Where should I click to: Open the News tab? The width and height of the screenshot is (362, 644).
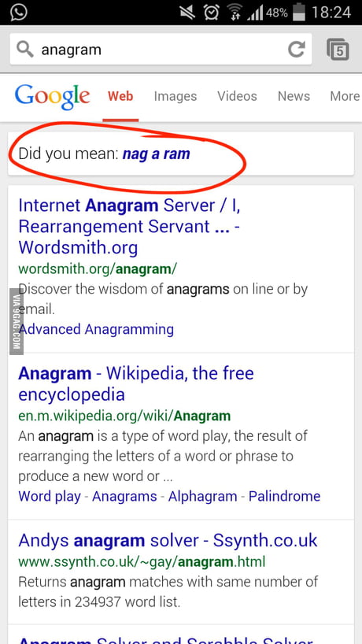[x=294, y=96]
